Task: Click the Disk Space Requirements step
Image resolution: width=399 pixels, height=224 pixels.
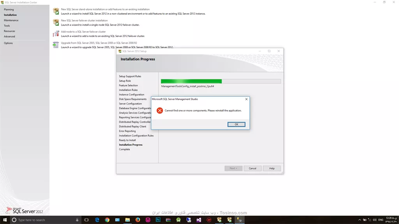Action: click(x=133, y=99)
